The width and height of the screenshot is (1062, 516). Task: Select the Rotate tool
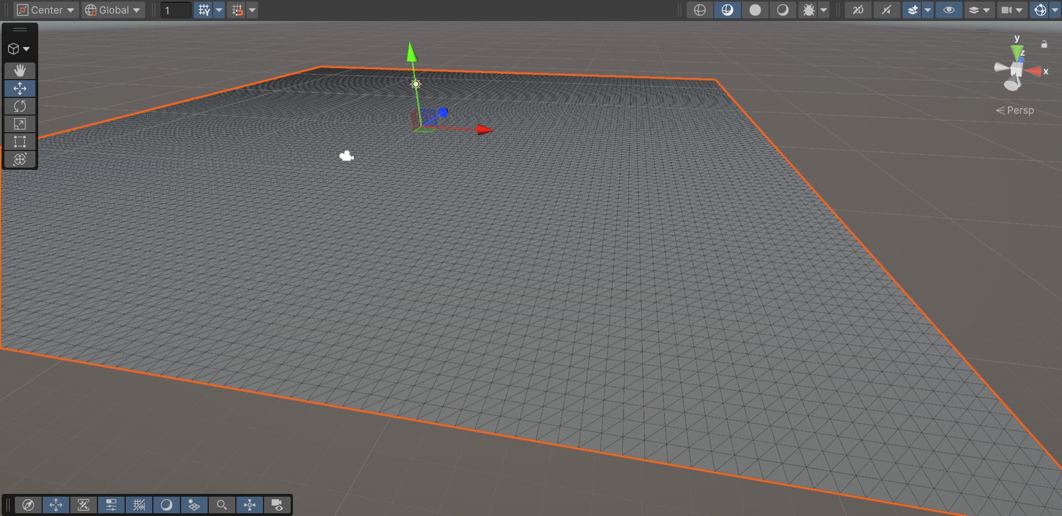coord(20,106)
